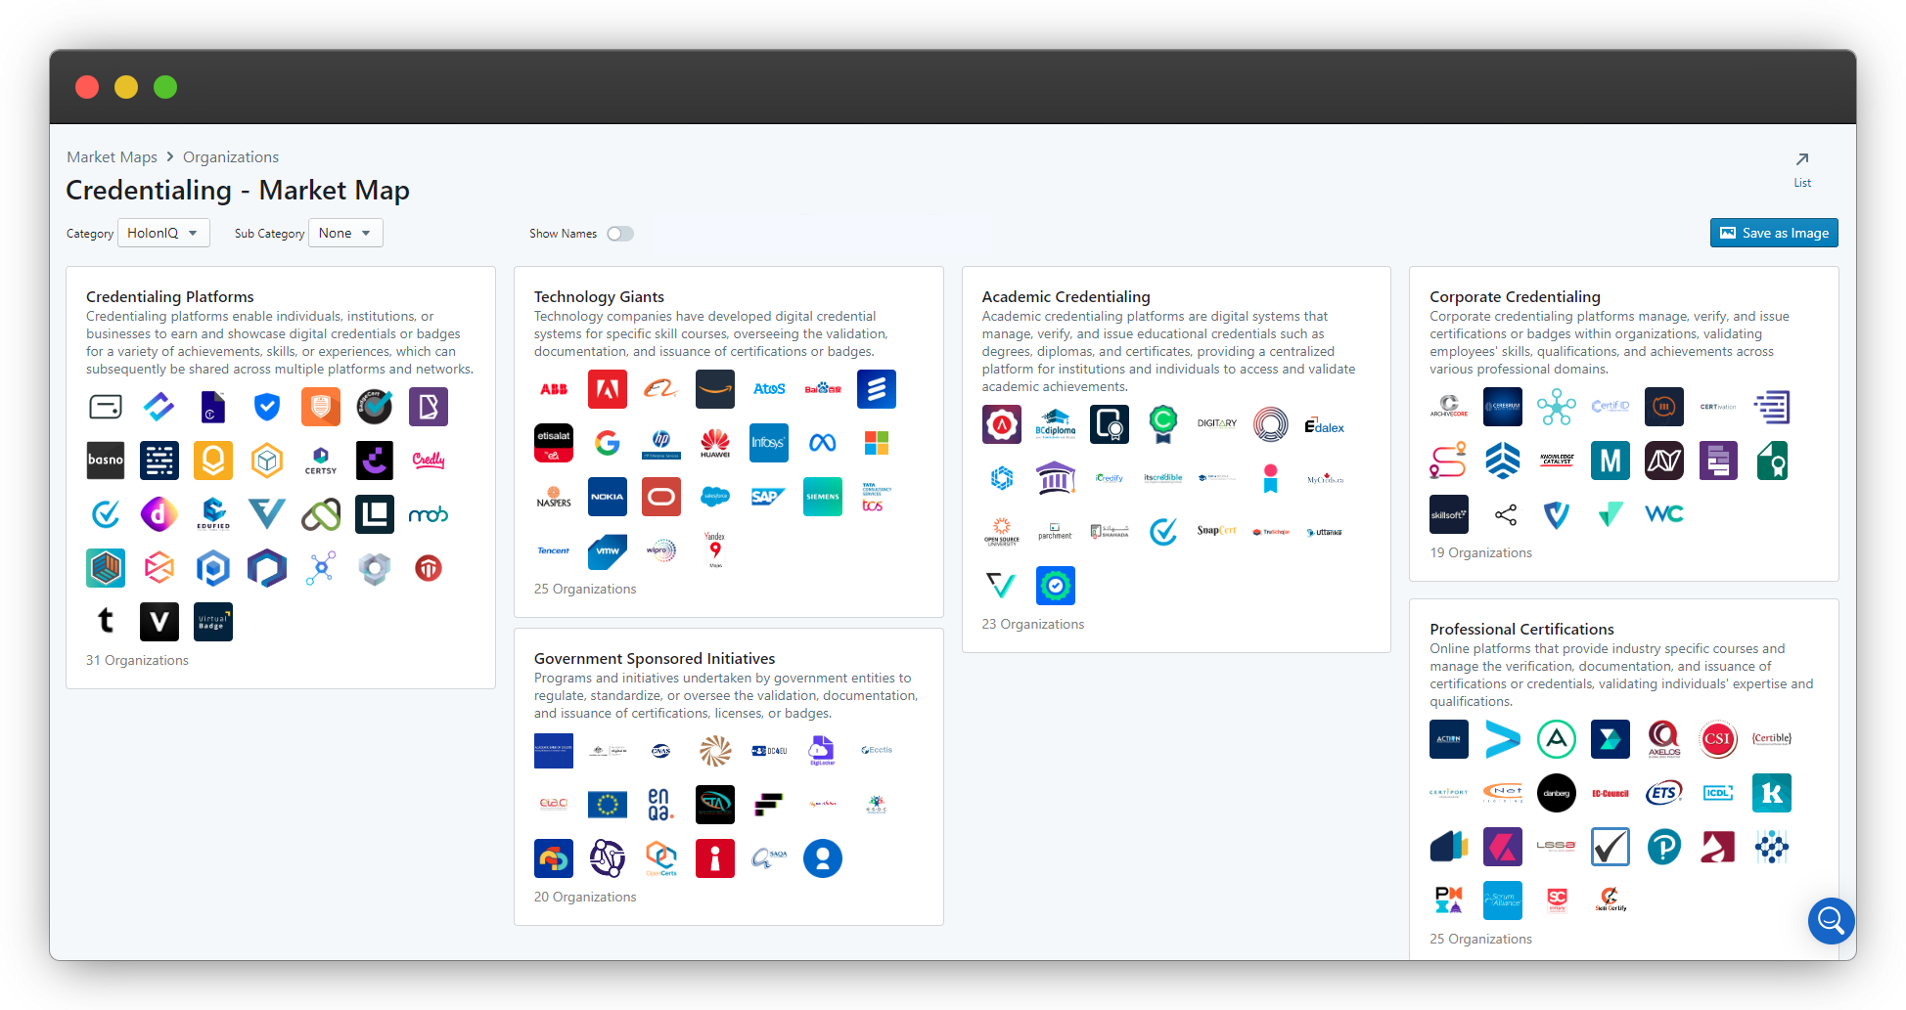The width and height of the screenshot is (1906, 1010).
Task: Click the Tencent logo
Action: pos(554,550)
